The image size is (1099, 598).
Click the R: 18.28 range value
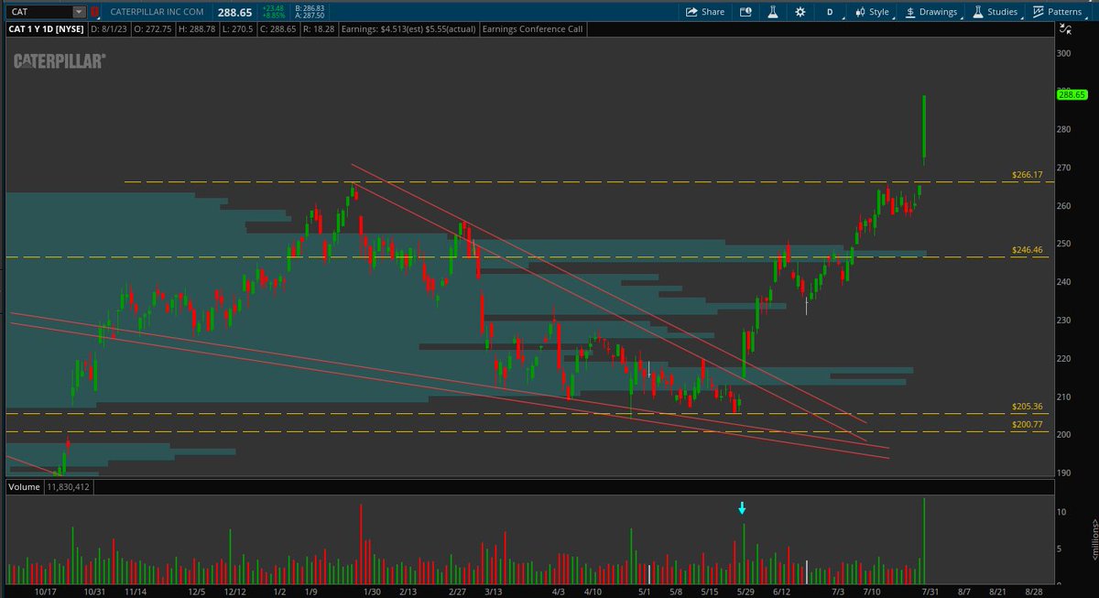[x=319, y=29]
